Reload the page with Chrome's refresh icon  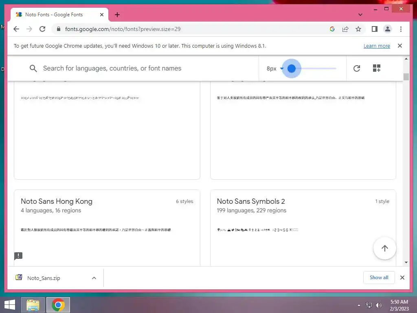[42, 29]
